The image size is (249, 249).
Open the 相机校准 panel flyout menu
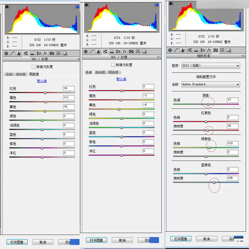click(x=243, y=56)
